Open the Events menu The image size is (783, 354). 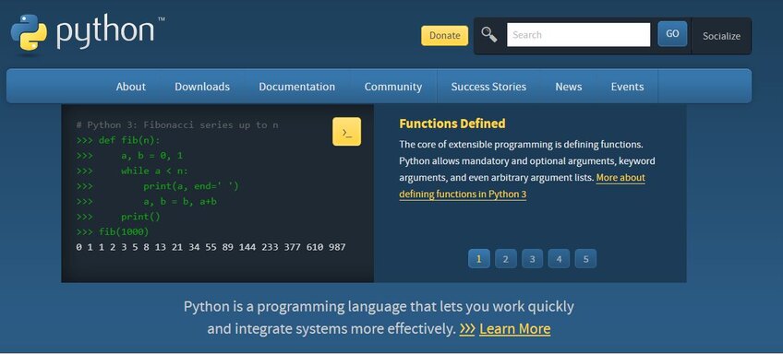627,87
